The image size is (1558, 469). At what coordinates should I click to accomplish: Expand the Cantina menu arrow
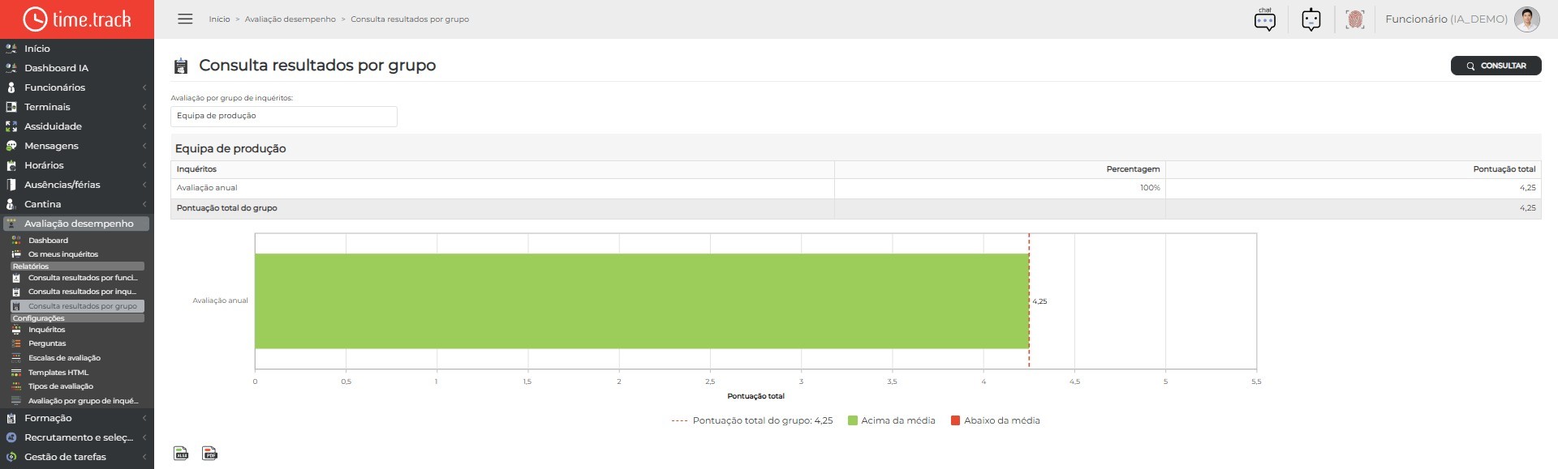pos(144,204)
